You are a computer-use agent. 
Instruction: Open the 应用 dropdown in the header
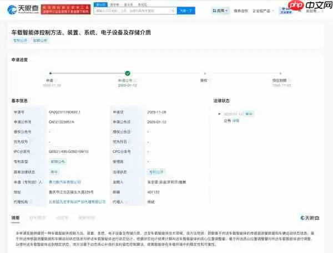[x=220, y=11]
